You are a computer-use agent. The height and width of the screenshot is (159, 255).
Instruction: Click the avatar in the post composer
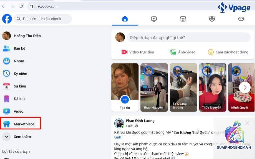tap(120, 37)
